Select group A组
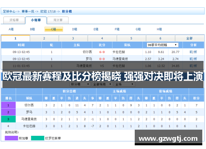This screenshot has width=206, height=149. click(x=11, y=29)
